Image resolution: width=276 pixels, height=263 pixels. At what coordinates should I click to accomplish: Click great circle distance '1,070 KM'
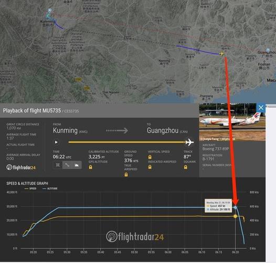coord(14,128)
